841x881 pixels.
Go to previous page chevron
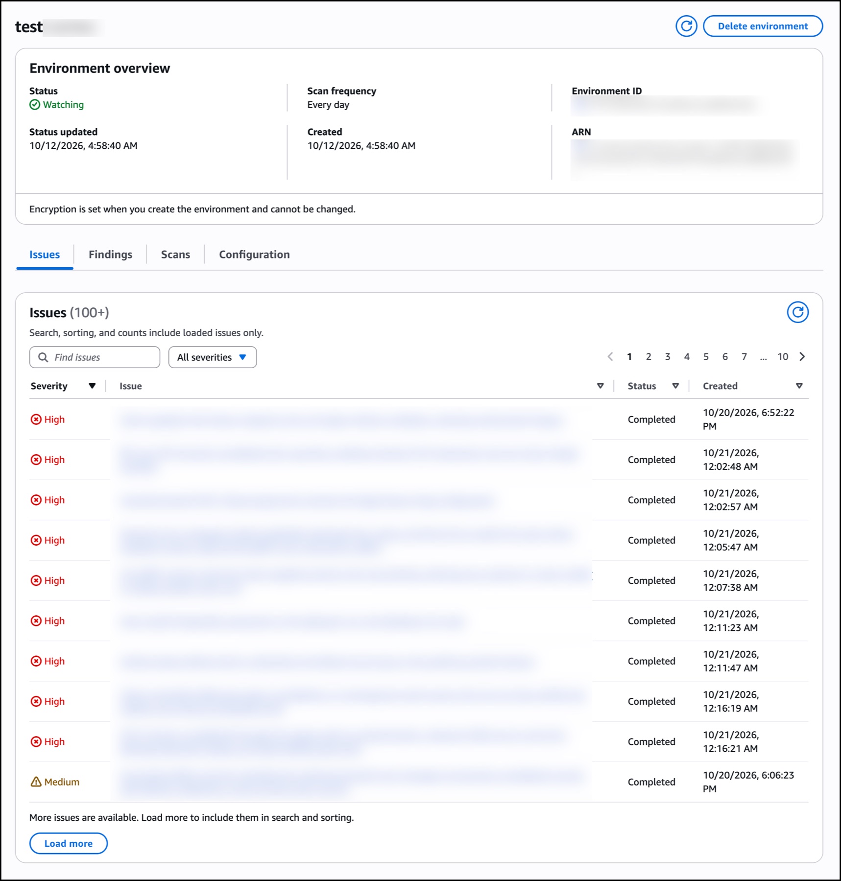point(610,356)
